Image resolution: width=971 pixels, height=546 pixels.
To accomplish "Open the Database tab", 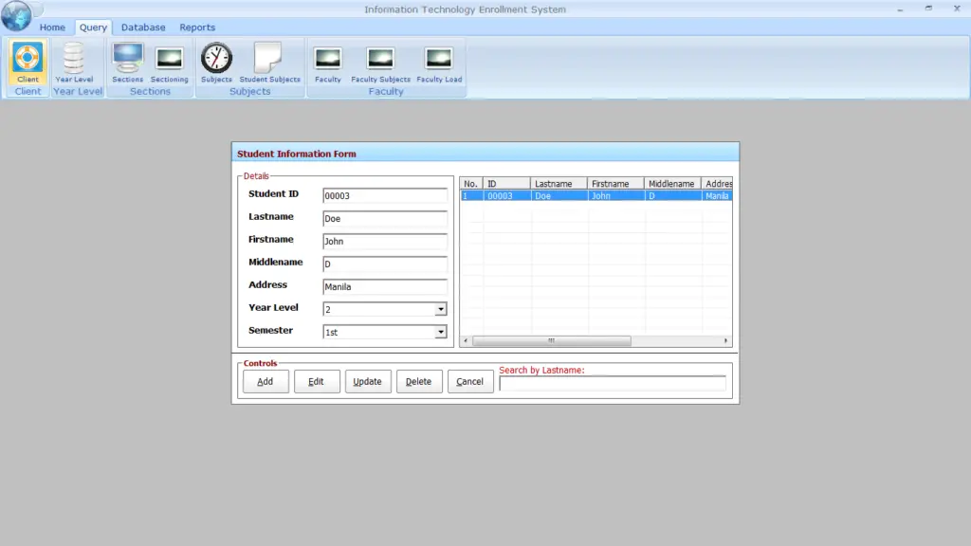I will [x=143, y=27].
